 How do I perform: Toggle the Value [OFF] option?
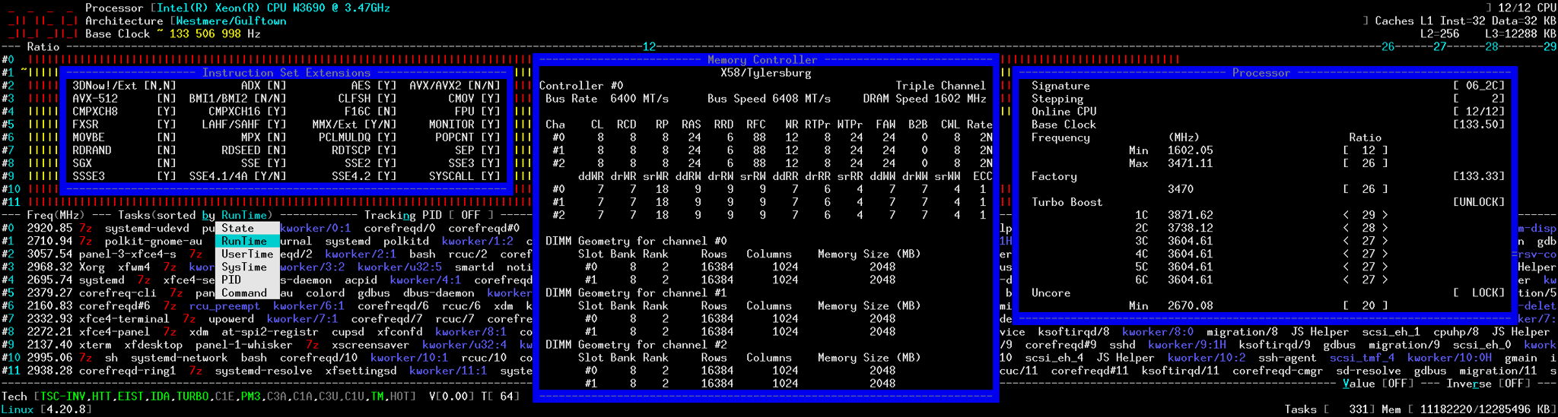(x=1378, y=384)
